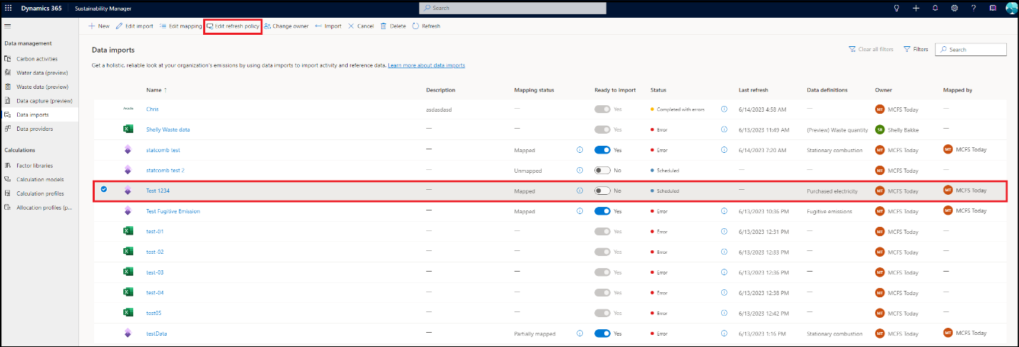This screenshot has height=347, width=1019.
Task: Sort by Last refresh column header
Action: click(x=753, y=90)
